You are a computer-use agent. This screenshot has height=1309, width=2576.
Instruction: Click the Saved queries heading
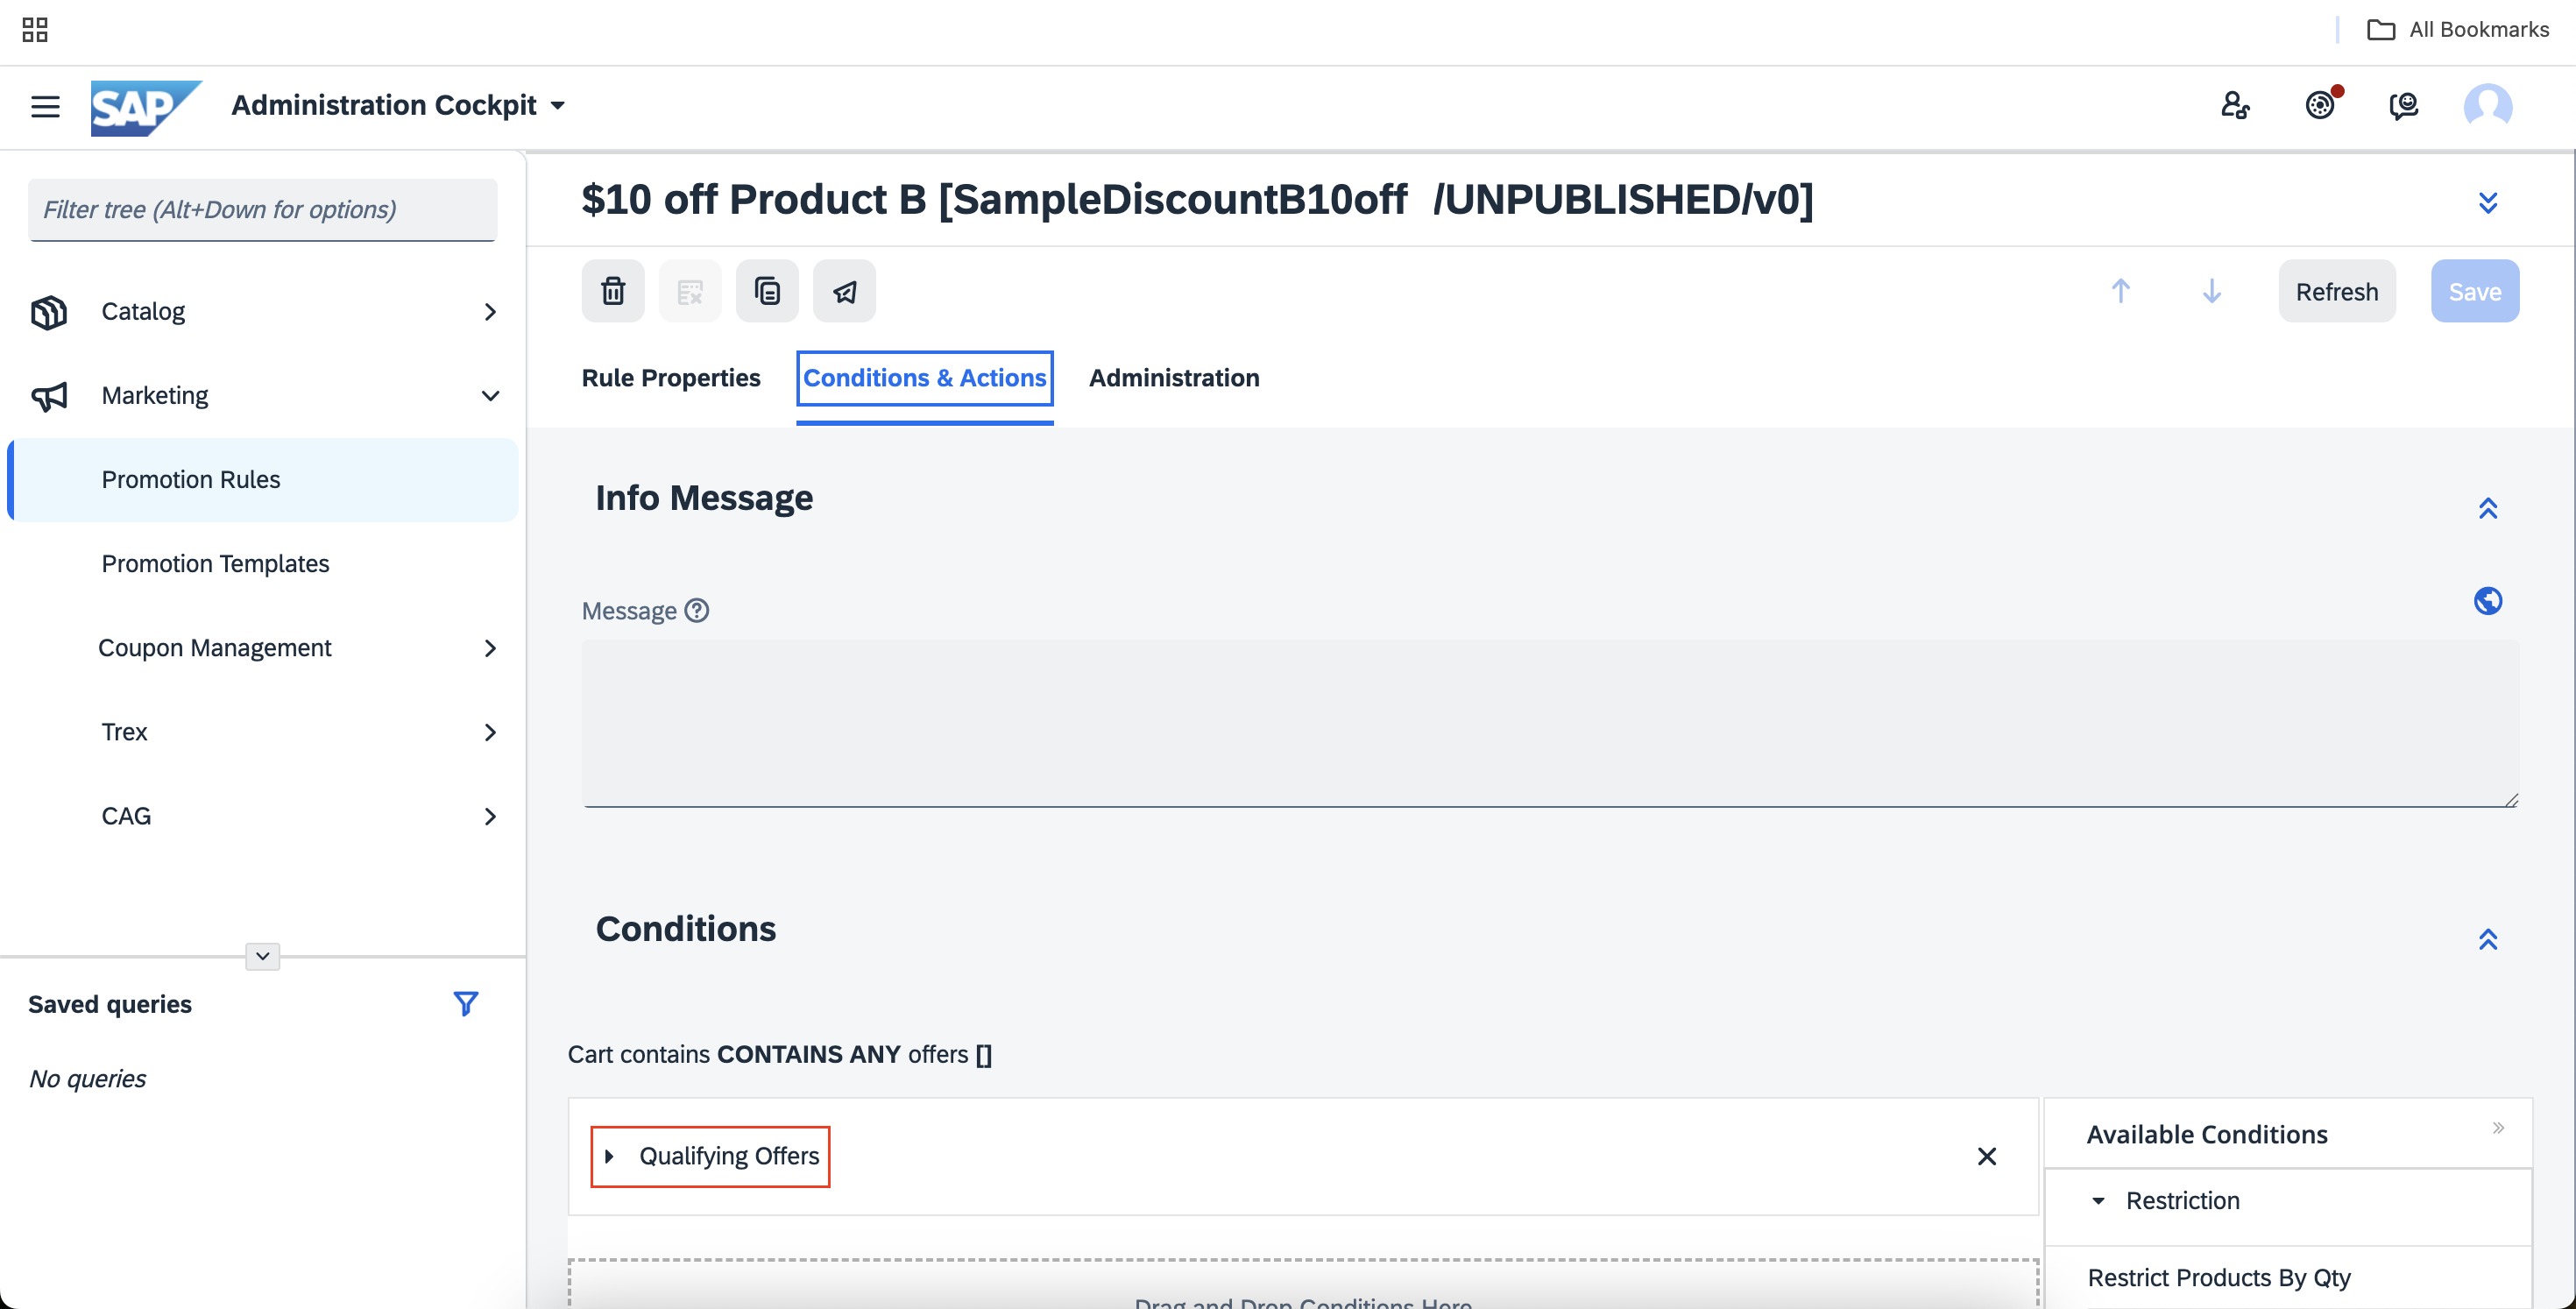point(110,1004)
